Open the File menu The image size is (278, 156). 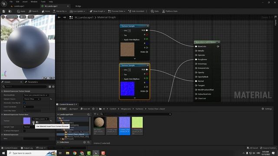(11, 2)
